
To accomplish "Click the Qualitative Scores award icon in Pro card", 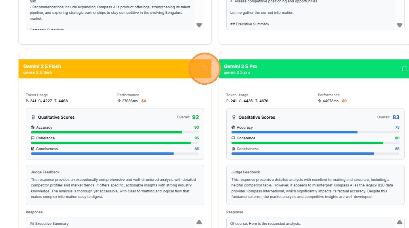I will (234, 117).
